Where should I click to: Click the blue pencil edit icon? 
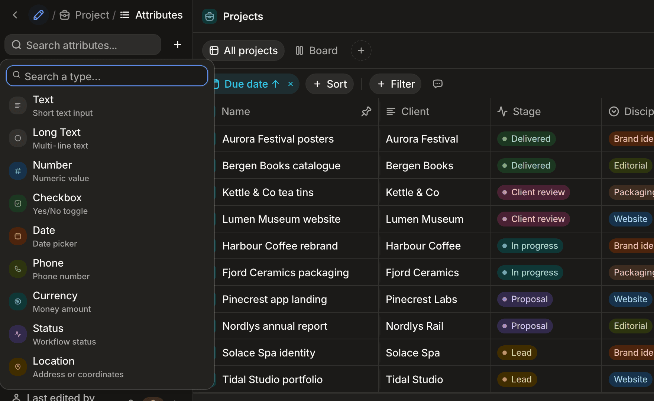(x=39, y=15)
